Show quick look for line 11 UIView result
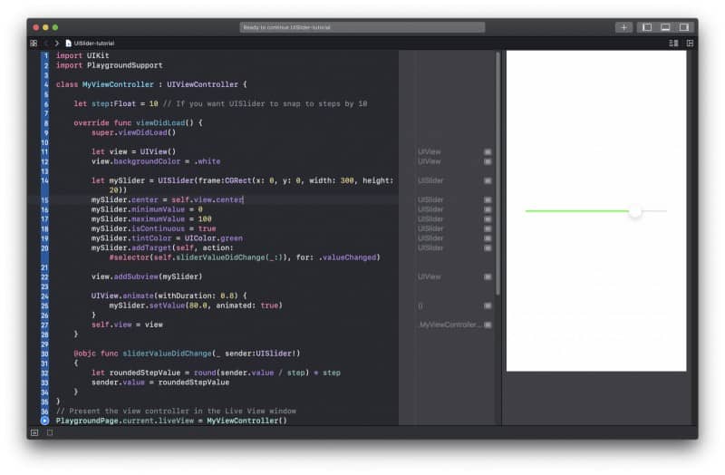725x475 pixels. point(488,151)
